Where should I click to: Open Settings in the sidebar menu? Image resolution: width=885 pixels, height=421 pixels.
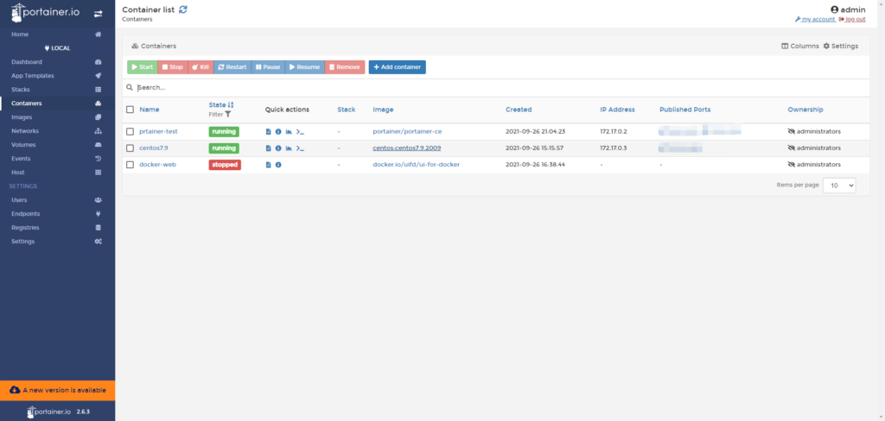58,242
